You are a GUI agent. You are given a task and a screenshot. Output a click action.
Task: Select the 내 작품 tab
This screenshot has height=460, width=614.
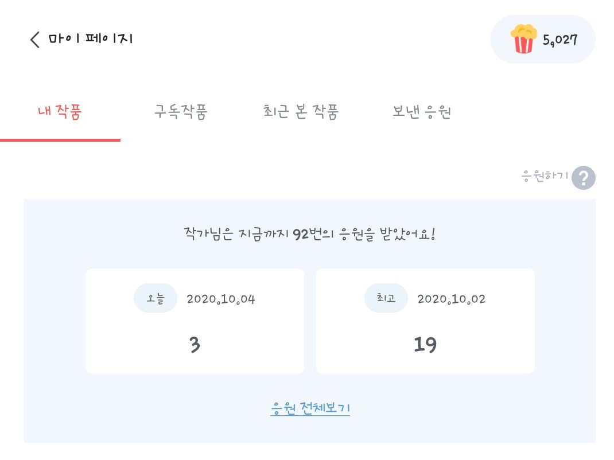click(60, 112)
